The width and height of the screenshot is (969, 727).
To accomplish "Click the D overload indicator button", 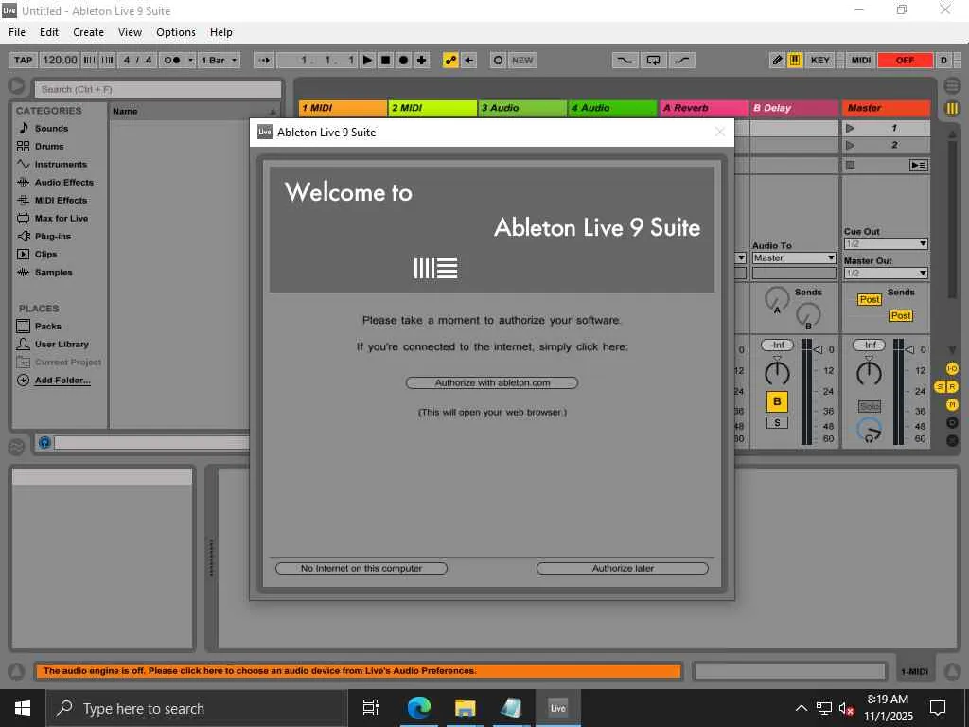I will [943, 60].
